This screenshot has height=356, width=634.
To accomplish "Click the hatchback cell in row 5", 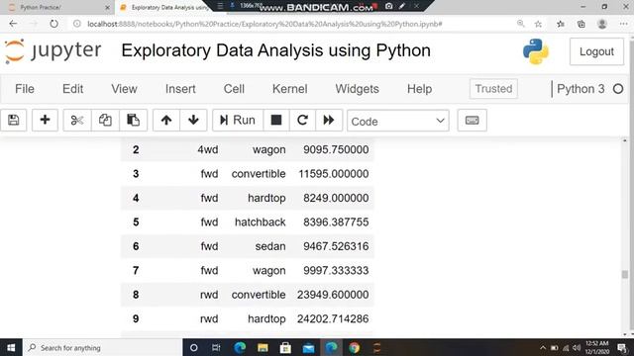I will [x=260, y=222].
